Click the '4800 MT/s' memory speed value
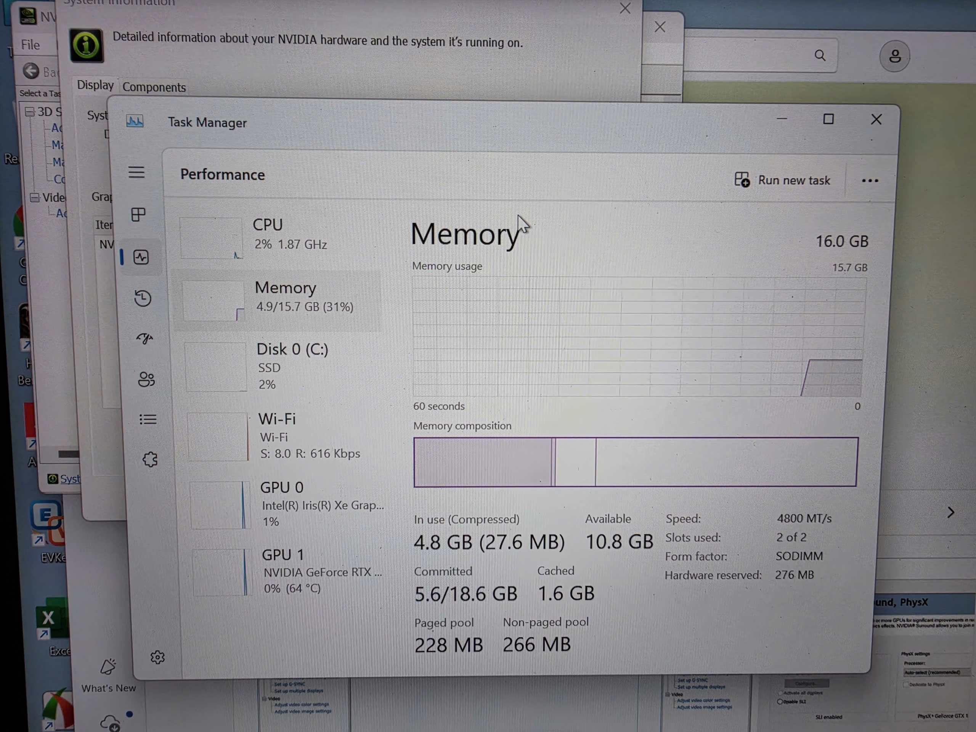Viewport: 976px width, 732px height. click(x=804, y=518)
